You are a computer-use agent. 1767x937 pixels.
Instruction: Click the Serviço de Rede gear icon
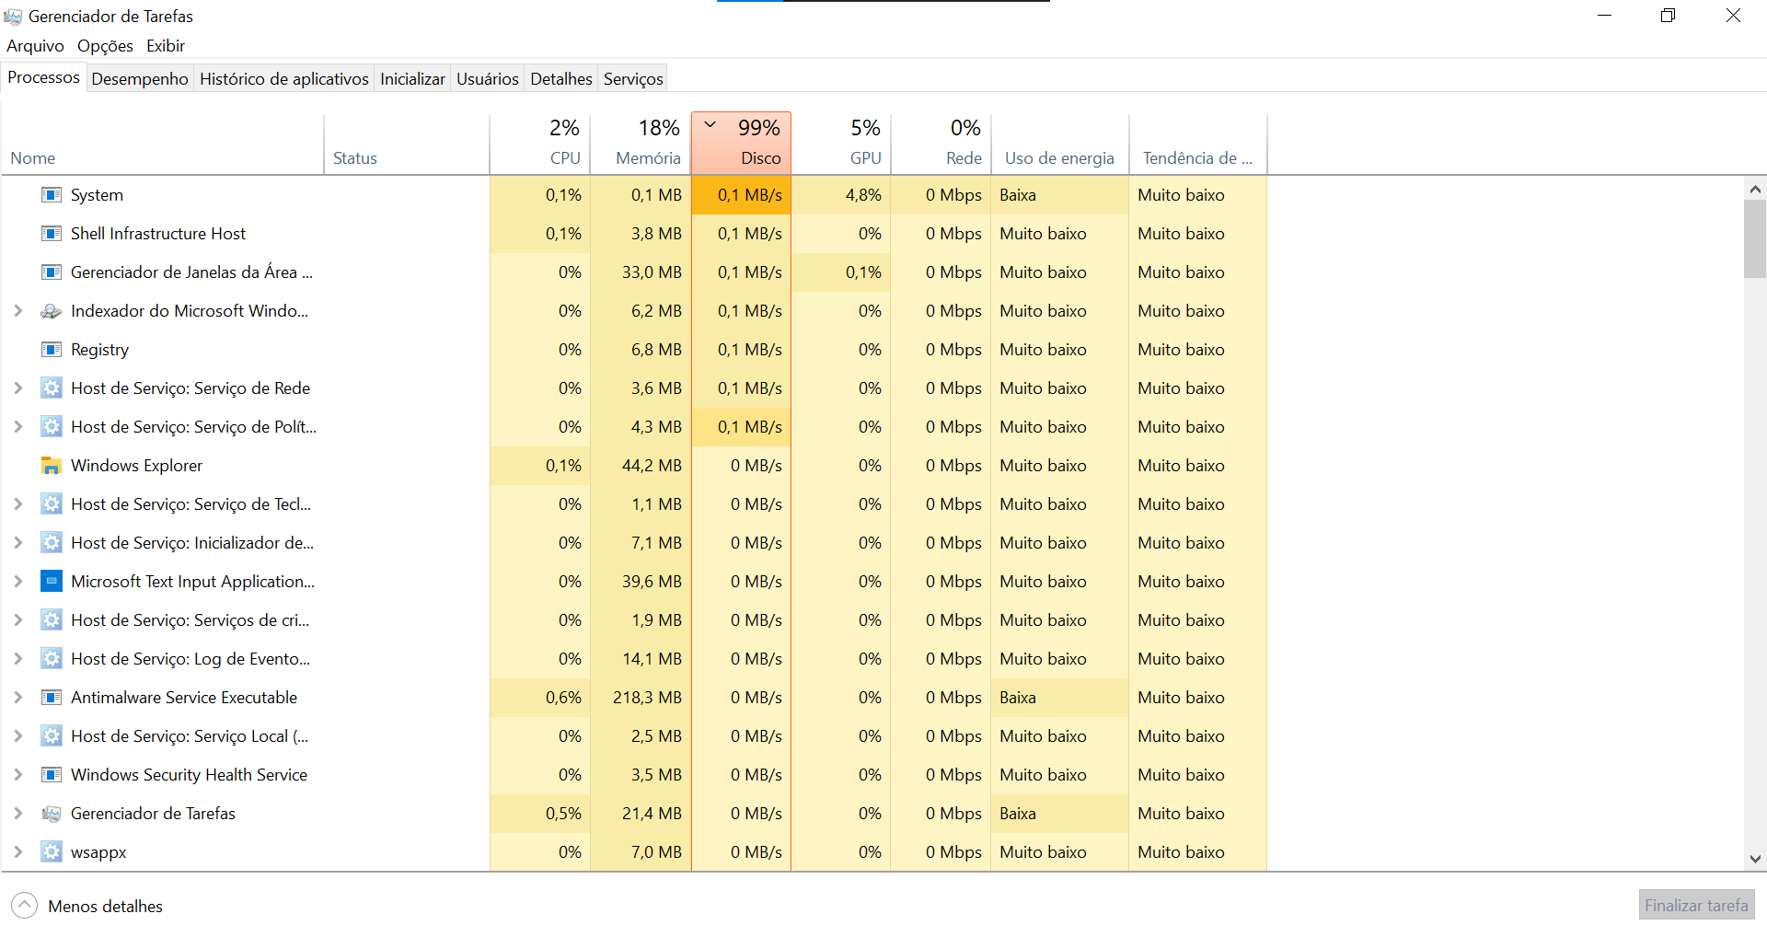(52, 388)
